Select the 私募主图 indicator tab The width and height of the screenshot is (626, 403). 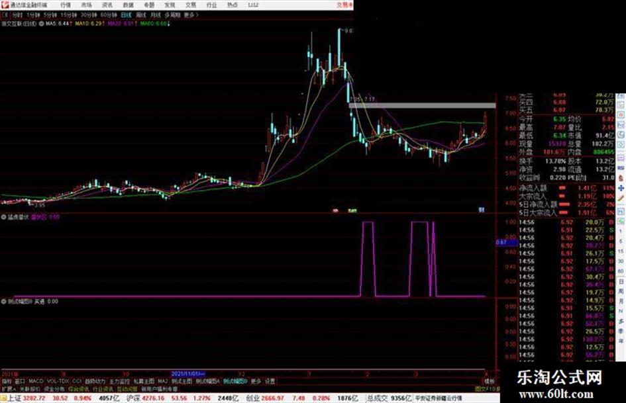point(144,381)
